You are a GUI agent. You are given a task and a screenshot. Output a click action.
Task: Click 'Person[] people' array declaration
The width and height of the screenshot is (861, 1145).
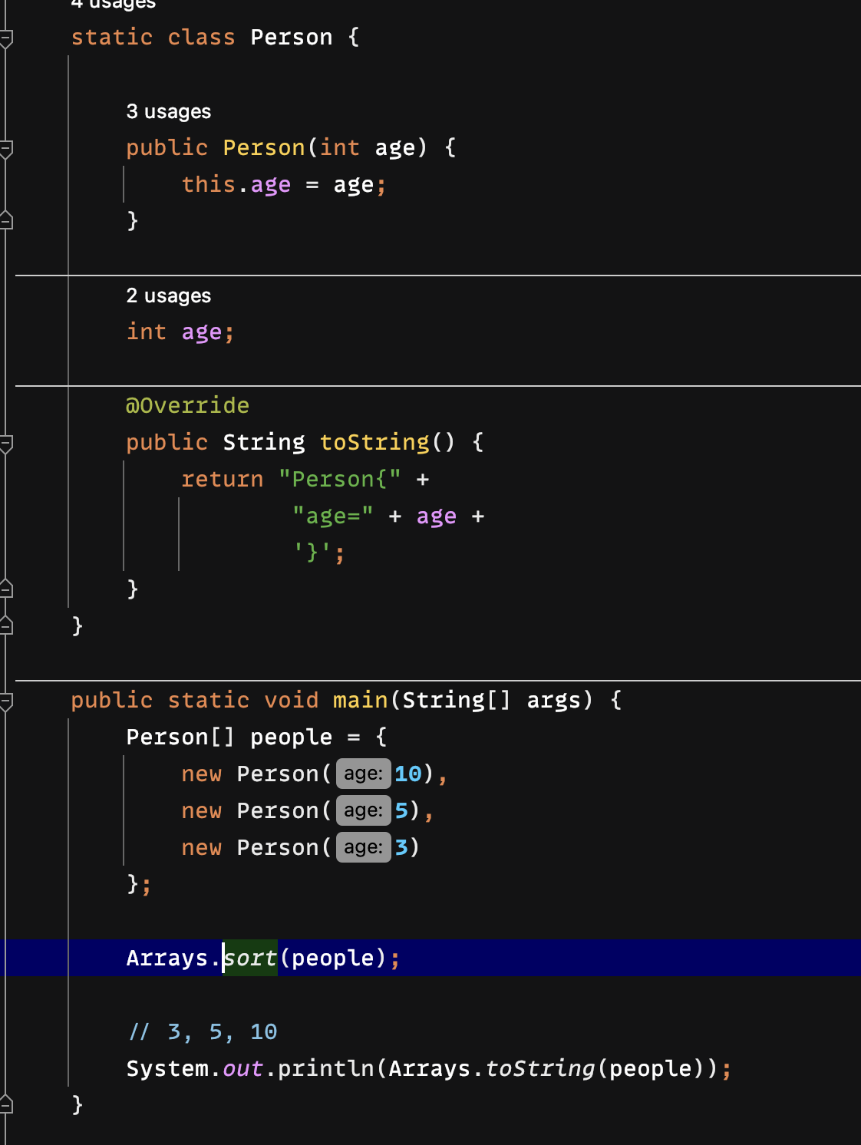(x=229, y=737)
